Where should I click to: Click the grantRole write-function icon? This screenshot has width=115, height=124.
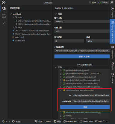63,80
